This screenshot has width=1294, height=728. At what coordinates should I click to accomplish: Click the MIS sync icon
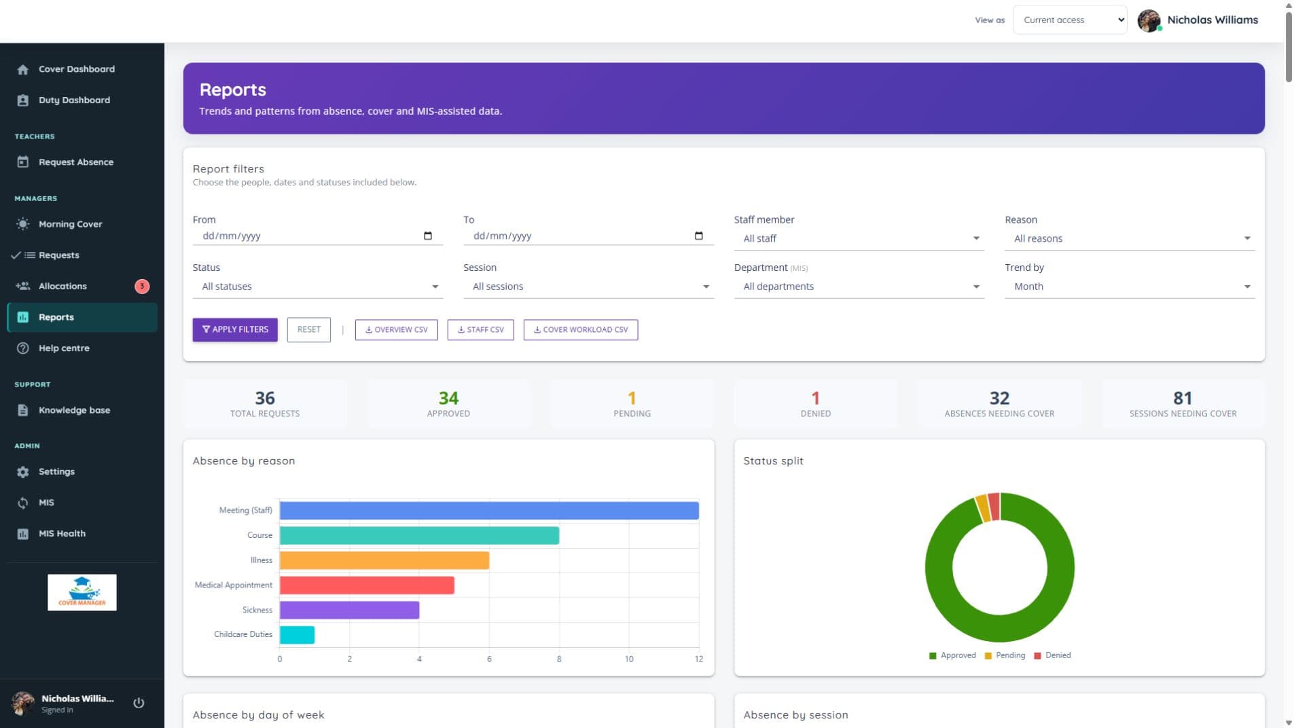pyautogui.click(x=22, y=503)
